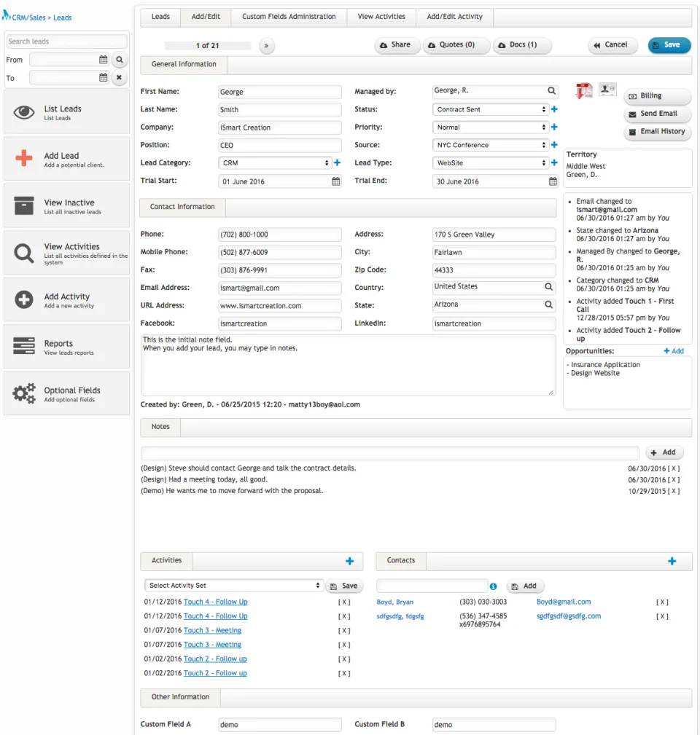Open Email History button
This screenshot has height=735, width=700.
(657, 131)
